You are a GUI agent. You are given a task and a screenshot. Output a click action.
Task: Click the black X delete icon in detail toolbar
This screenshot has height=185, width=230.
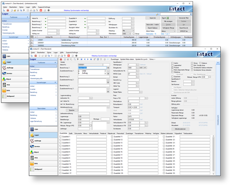coord(78,59)
